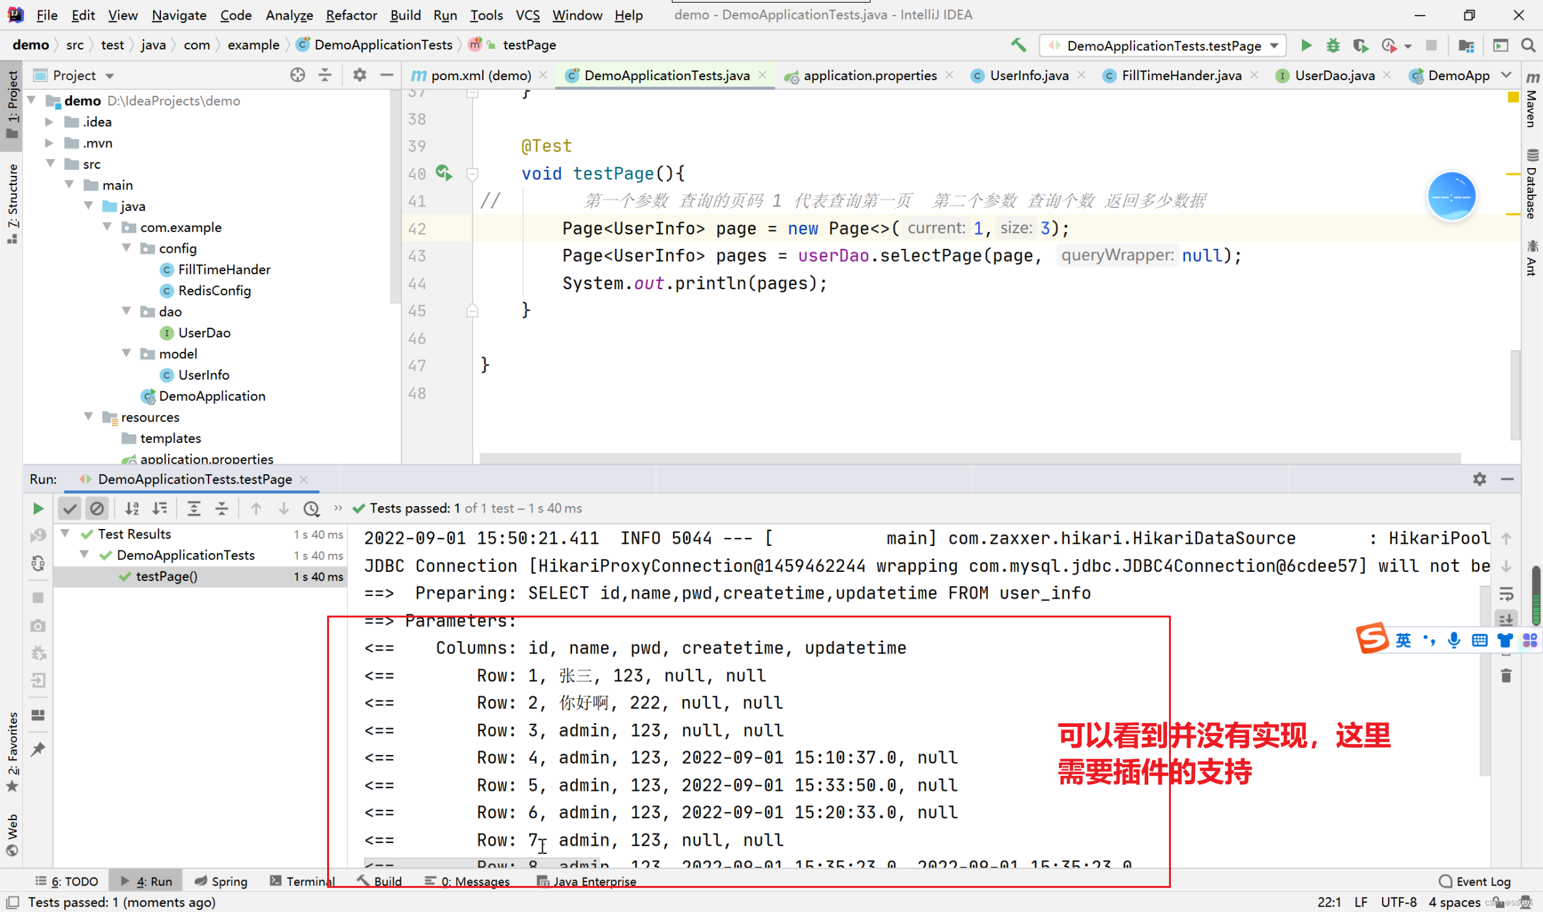Toggle the Favorites tool window
Screen dimensions: 1543x912
pyautogui.click(x=12, y=752)
